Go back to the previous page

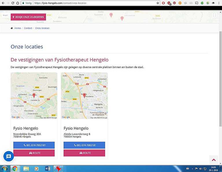[x=3, y=3]
